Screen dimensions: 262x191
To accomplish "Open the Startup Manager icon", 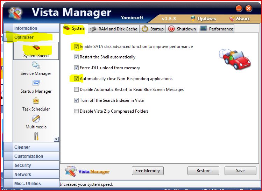I will 36,83.
